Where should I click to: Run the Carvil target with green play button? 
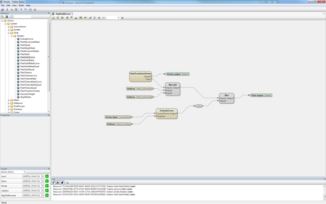click(x=47, y=177)
